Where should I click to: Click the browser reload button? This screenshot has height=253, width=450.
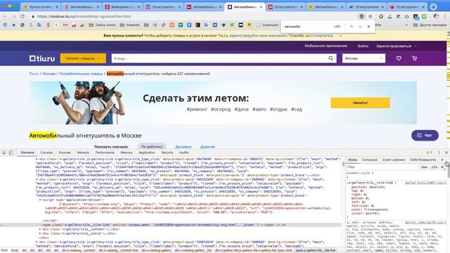click(x=22, y=16)
